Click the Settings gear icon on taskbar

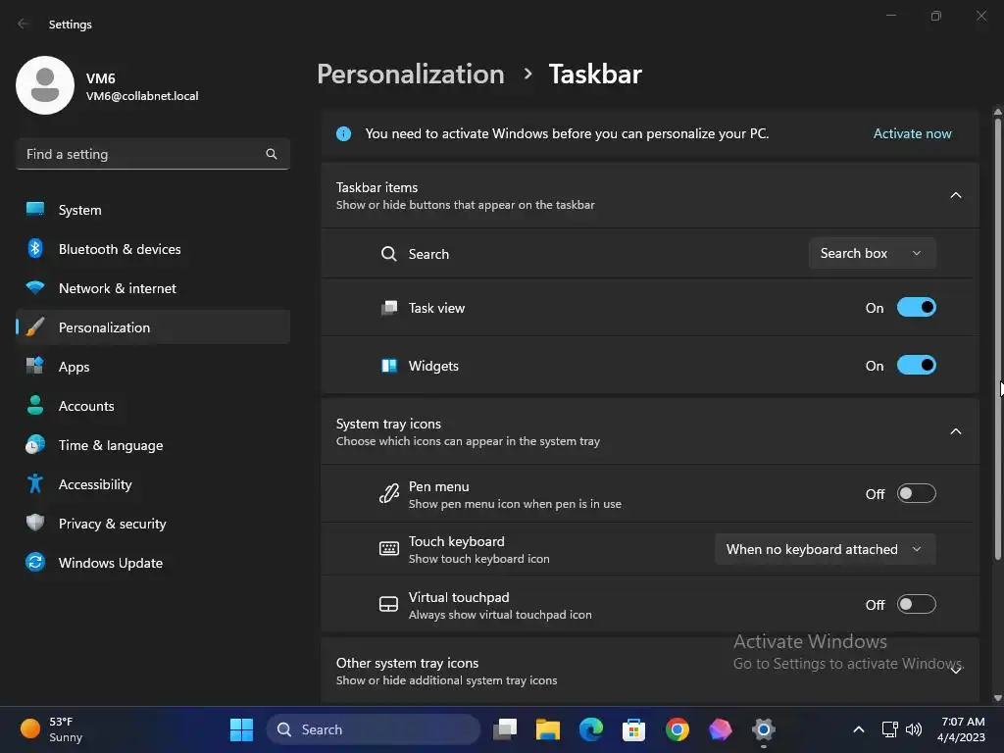point(763,729)
